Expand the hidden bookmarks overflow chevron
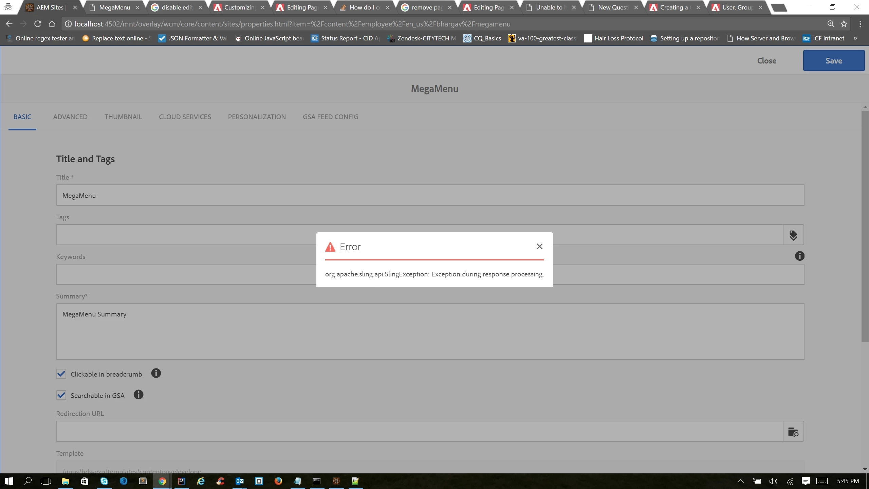Screen dimensions: 869x489 pos(855,38)
